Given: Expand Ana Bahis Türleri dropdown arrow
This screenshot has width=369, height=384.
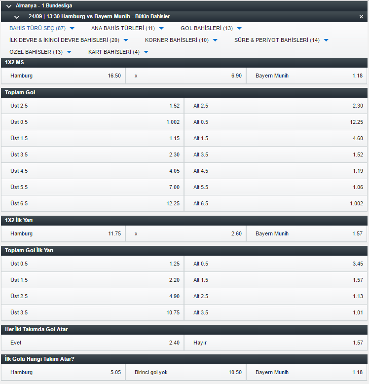Looking at the screenshot, I should tap(161, 29).
